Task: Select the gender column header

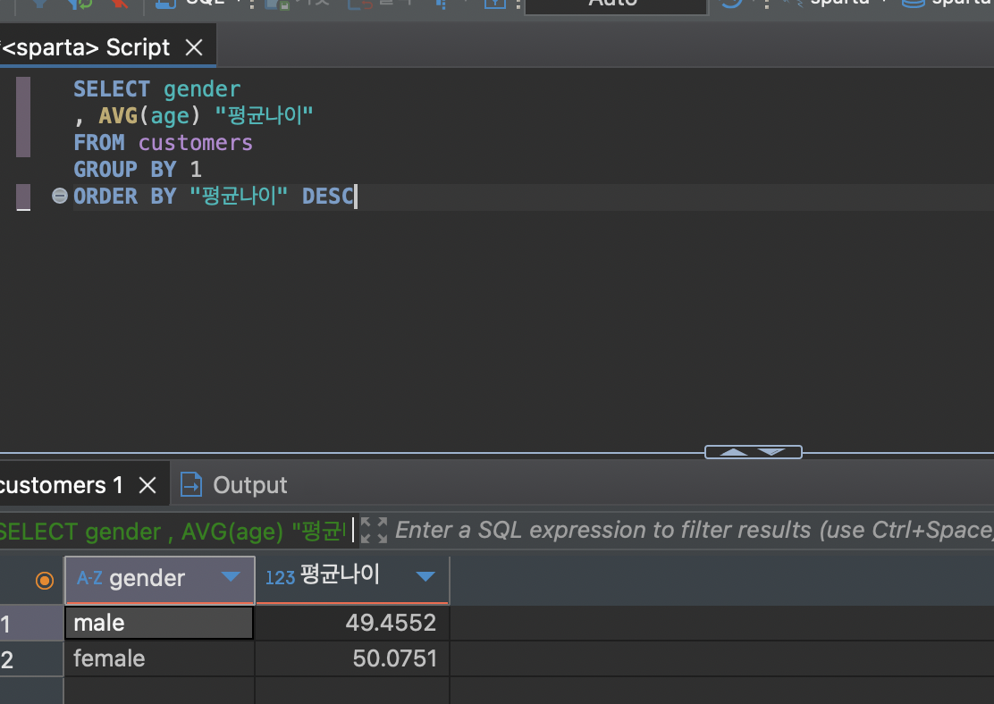Action: (x=160, y=579)
